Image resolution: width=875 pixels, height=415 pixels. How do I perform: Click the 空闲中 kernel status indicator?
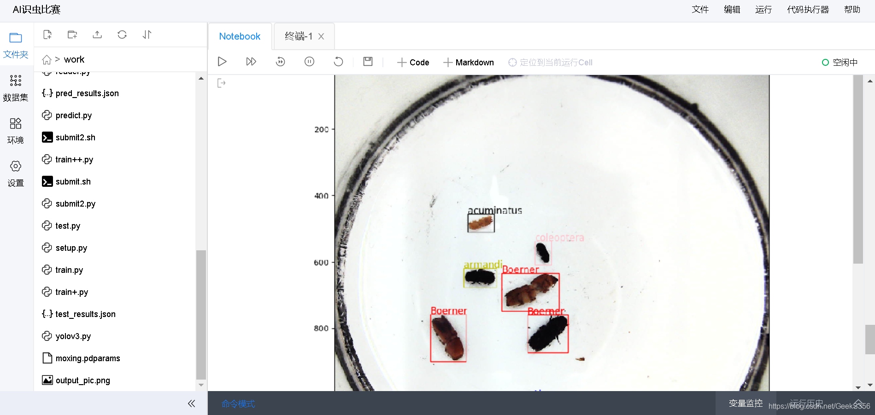[x=840, y=63]
